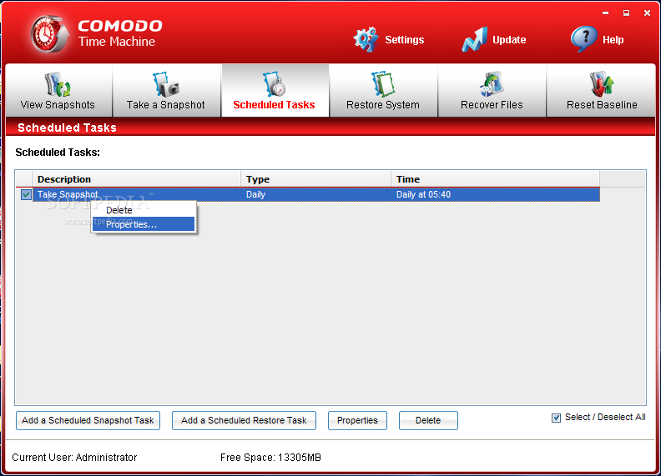
Task: Switch to the Restore System tab label
Action: [x=383, y=105]
